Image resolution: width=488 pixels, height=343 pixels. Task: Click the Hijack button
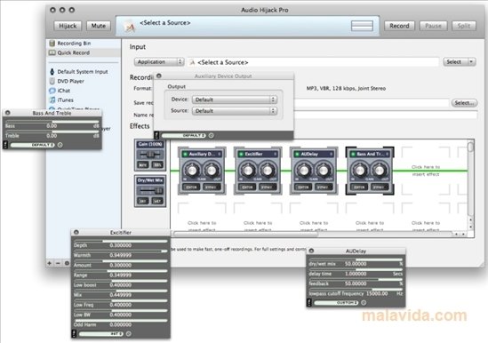tap(68, 26)
